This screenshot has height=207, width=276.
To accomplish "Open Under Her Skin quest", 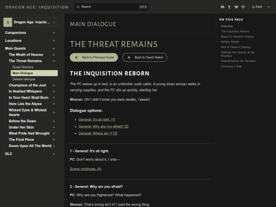I will point(21,127).
